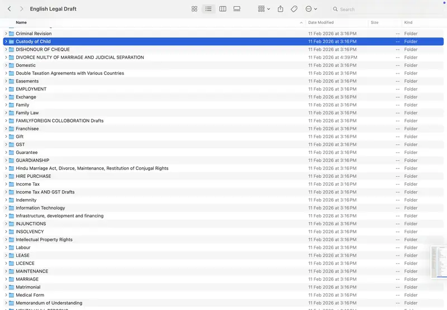
Task: Select the Franchisee folder icon
Action: [11, 129]
